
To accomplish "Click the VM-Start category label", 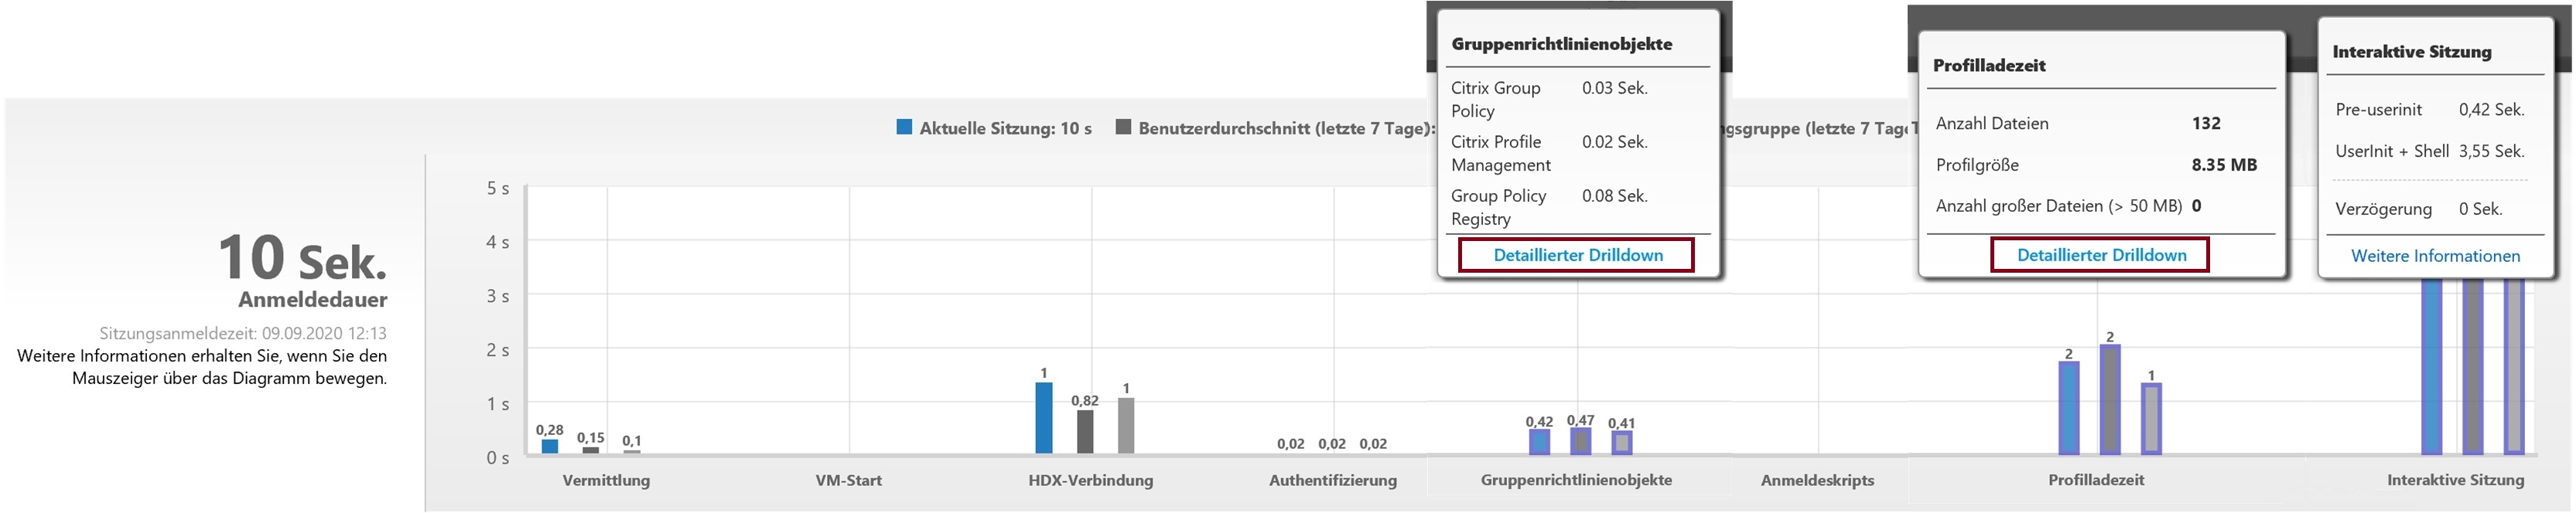I will (848, 480).
